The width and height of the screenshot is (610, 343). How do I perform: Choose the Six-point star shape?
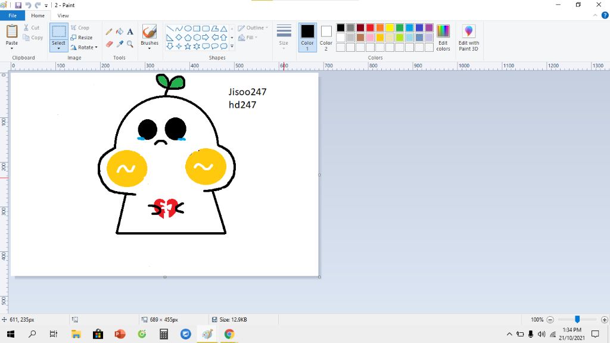pyautogui.click(x=197, y=46)
